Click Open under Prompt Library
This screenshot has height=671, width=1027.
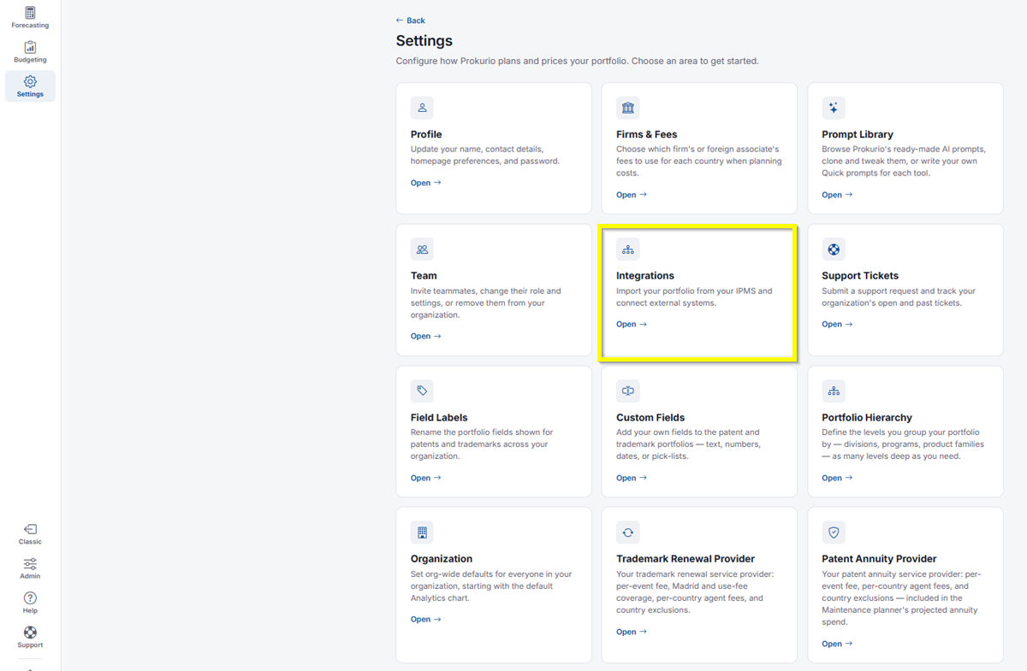(837, 195)
